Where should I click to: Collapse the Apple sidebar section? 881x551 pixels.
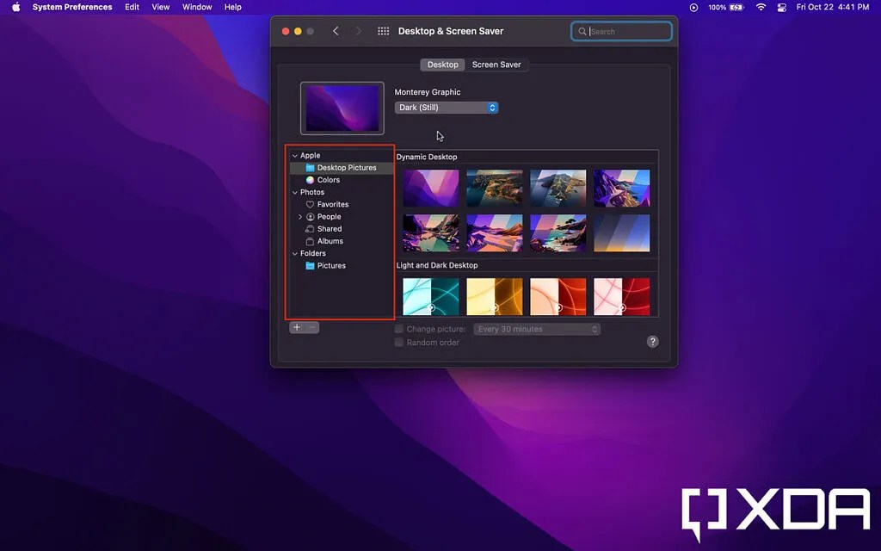[294, 155]
